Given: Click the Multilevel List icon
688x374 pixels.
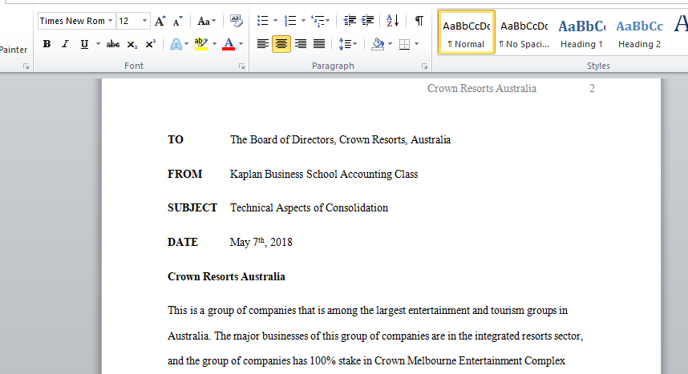Looking at the screenshot, I should 318,21.
